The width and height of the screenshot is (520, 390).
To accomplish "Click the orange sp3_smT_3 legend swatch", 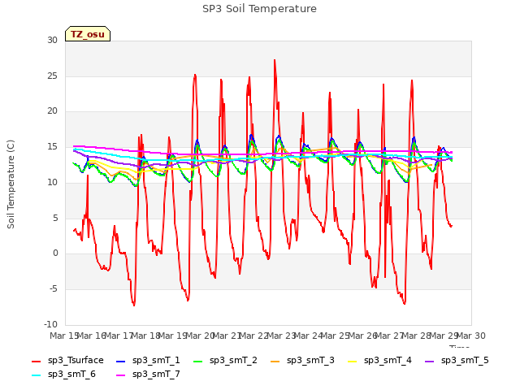I will [x=275, y=361].
